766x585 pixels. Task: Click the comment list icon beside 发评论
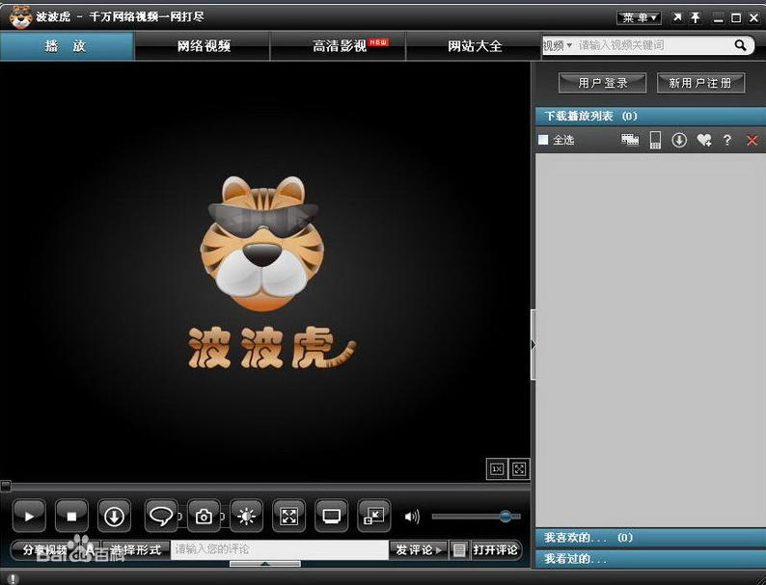(458, 550)
